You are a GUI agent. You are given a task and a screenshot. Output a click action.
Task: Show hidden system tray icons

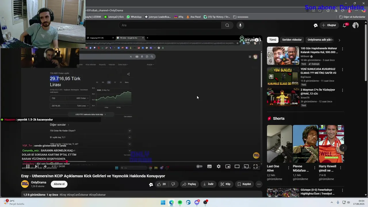tap(331, 202)
